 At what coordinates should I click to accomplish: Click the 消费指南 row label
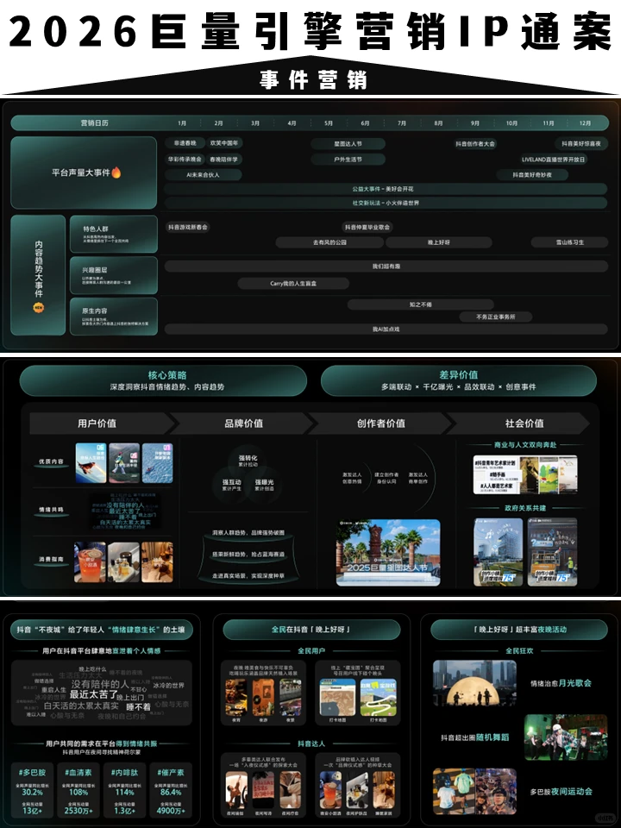point(51,559)
